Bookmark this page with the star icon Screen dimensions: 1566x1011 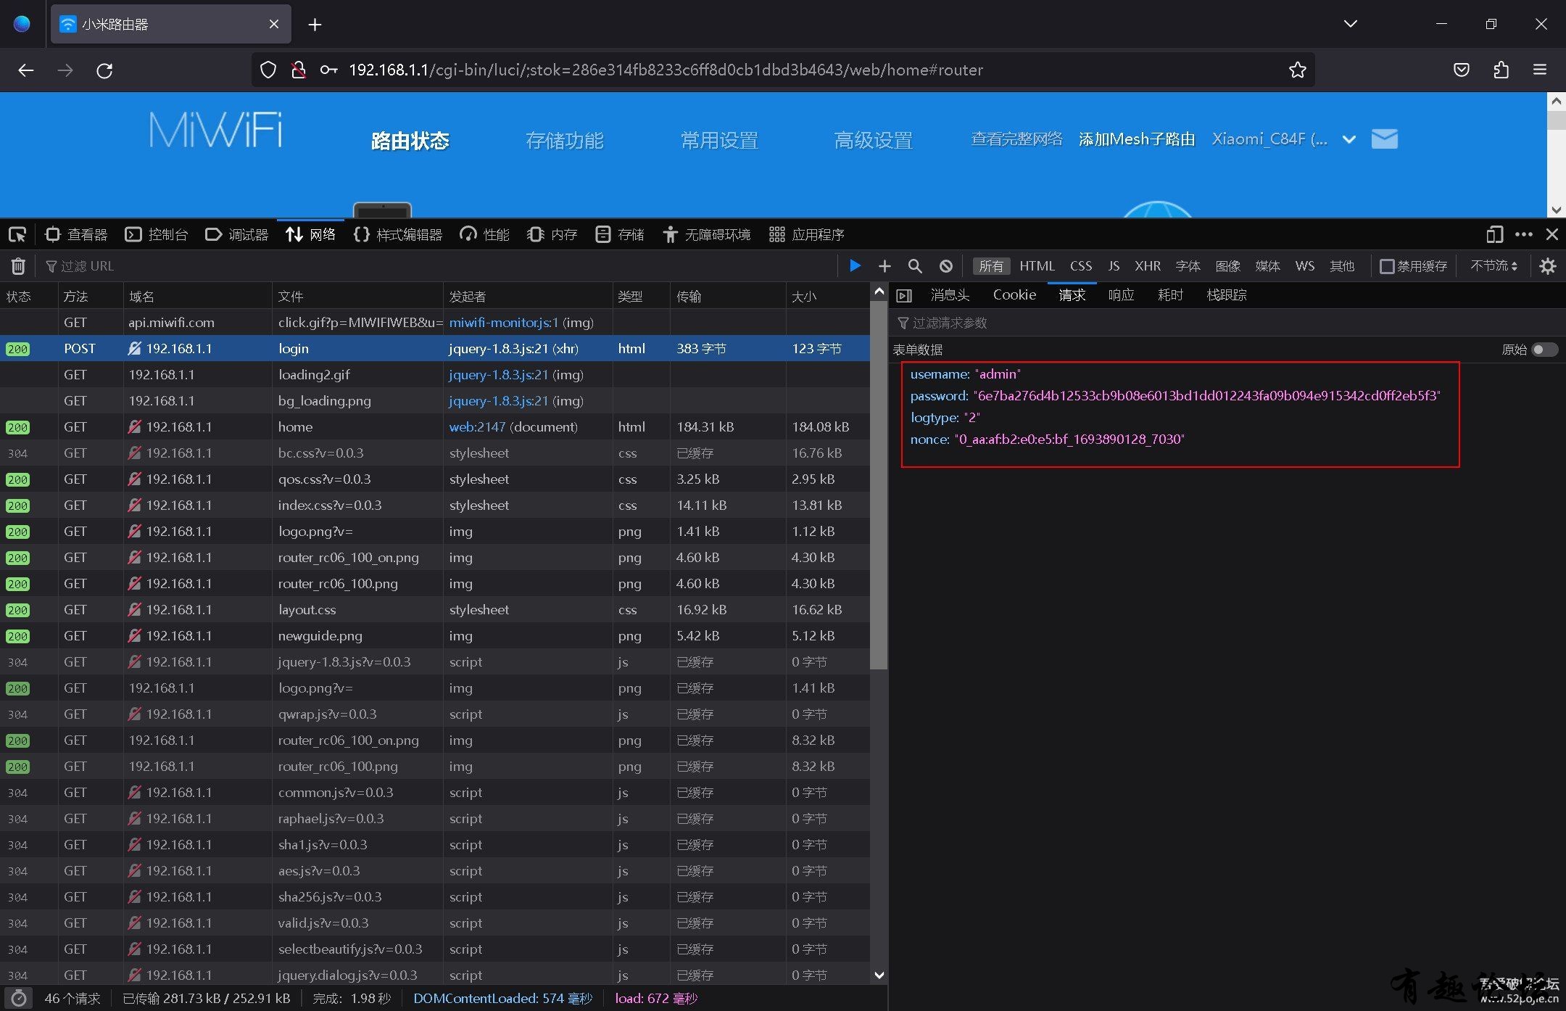1297,70
